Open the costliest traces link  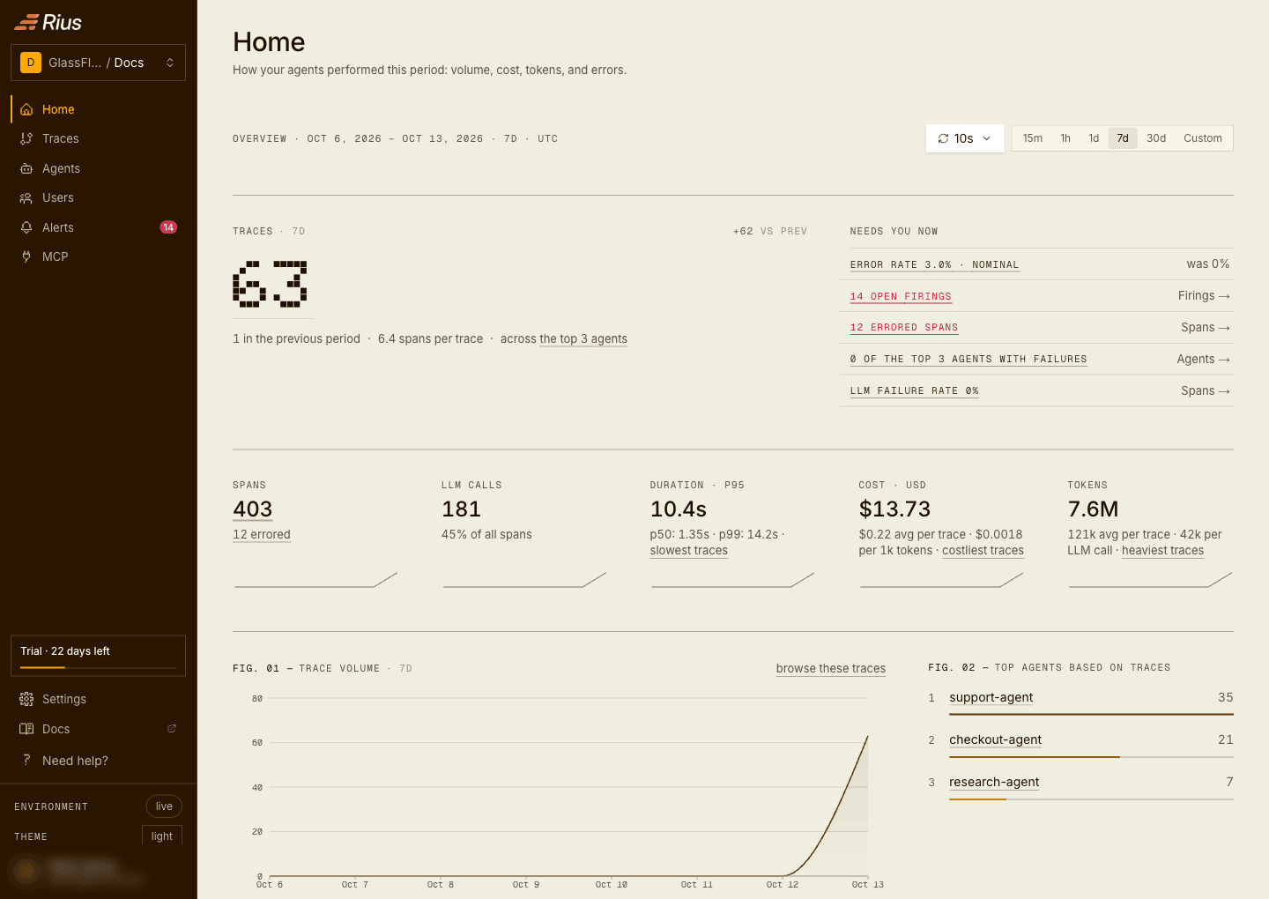(983, 551)
